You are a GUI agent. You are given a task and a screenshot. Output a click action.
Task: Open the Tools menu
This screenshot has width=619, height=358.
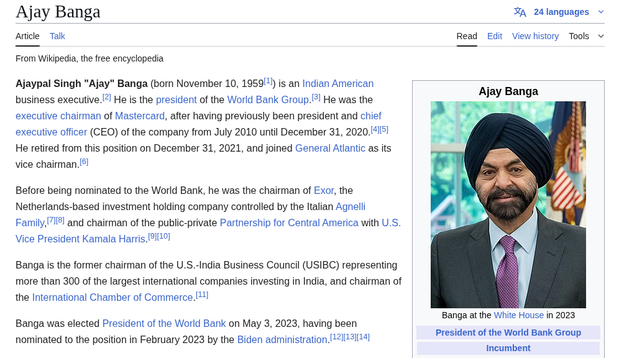579,36
